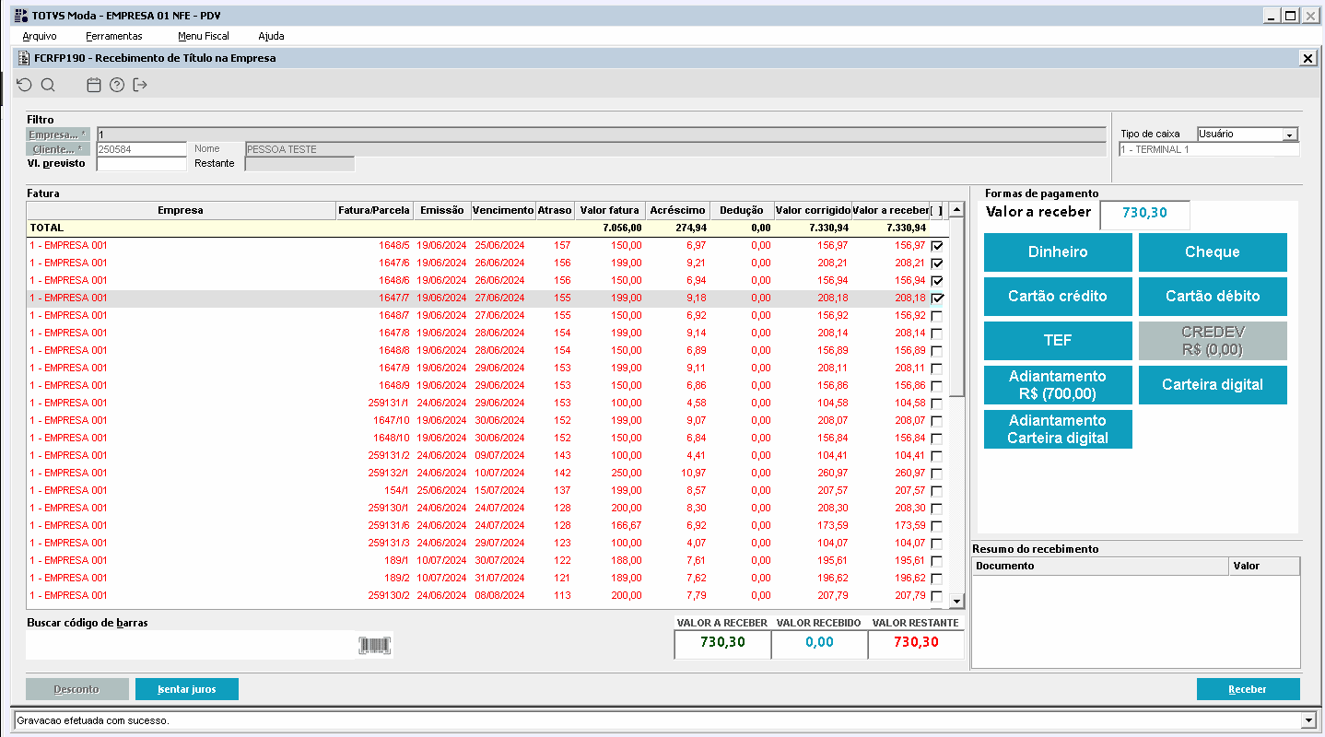This screenshot has width=1325, height=737.
Task: Uncheck the checkbox for fatura 1647/6
Action: click(937, 263)
